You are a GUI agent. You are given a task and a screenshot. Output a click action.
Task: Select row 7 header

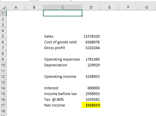3,48
